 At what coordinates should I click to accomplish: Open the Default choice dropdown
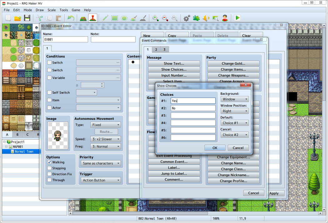click(235, 123)
